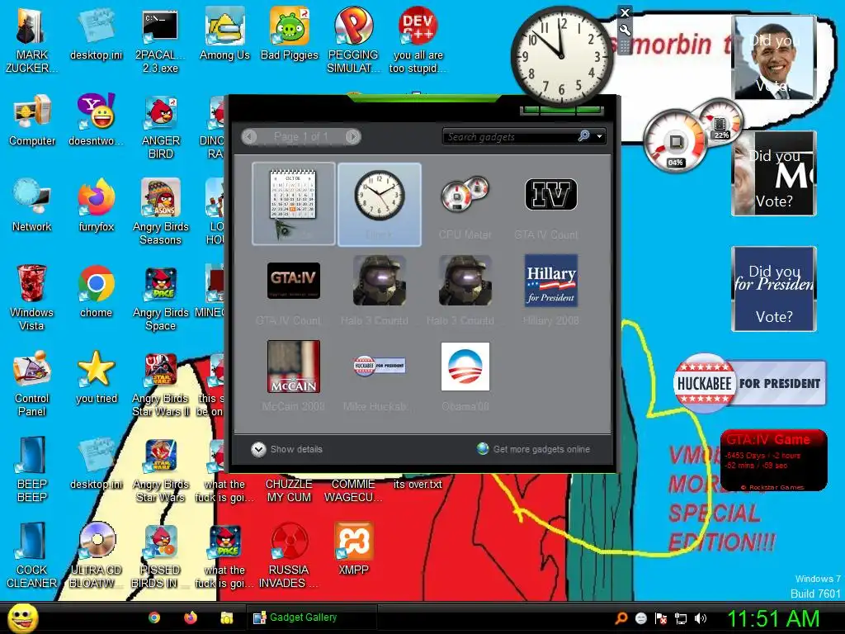Open the search options dropdown arrow

pos(599,137)
